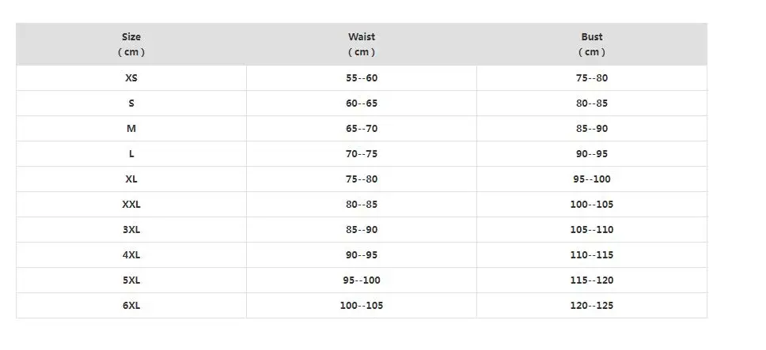This screenshot has height=350, width=766.
Task: Click waist value 55--60 for XS
Action: click(362, 78)
